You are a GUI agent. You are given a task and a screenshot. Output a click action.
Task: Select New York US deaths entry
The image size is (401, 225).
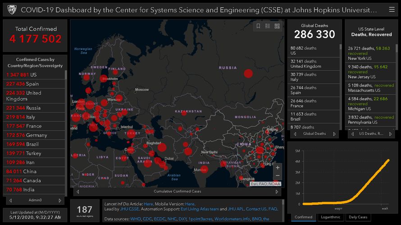click(x=369, y=53)
